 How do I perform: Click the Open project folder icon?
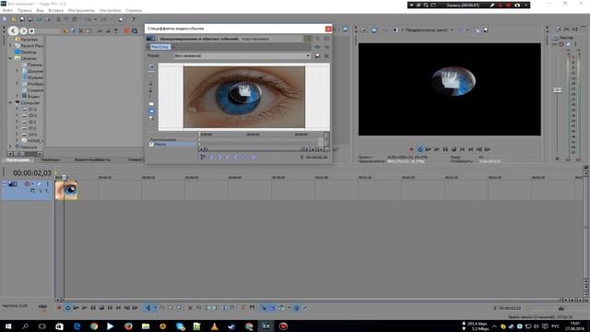pos(13,19)
